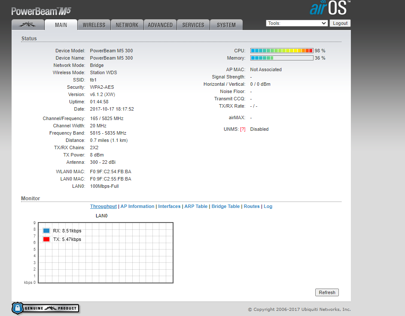Click the SSID value tb1
This screenshot has width=405, height=316.
pyautogui.click(x=93, y=80)
